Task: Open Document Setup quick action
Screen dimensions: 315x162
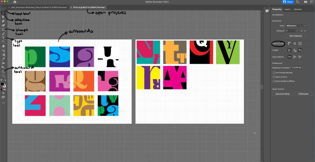Action: [282, 94]
